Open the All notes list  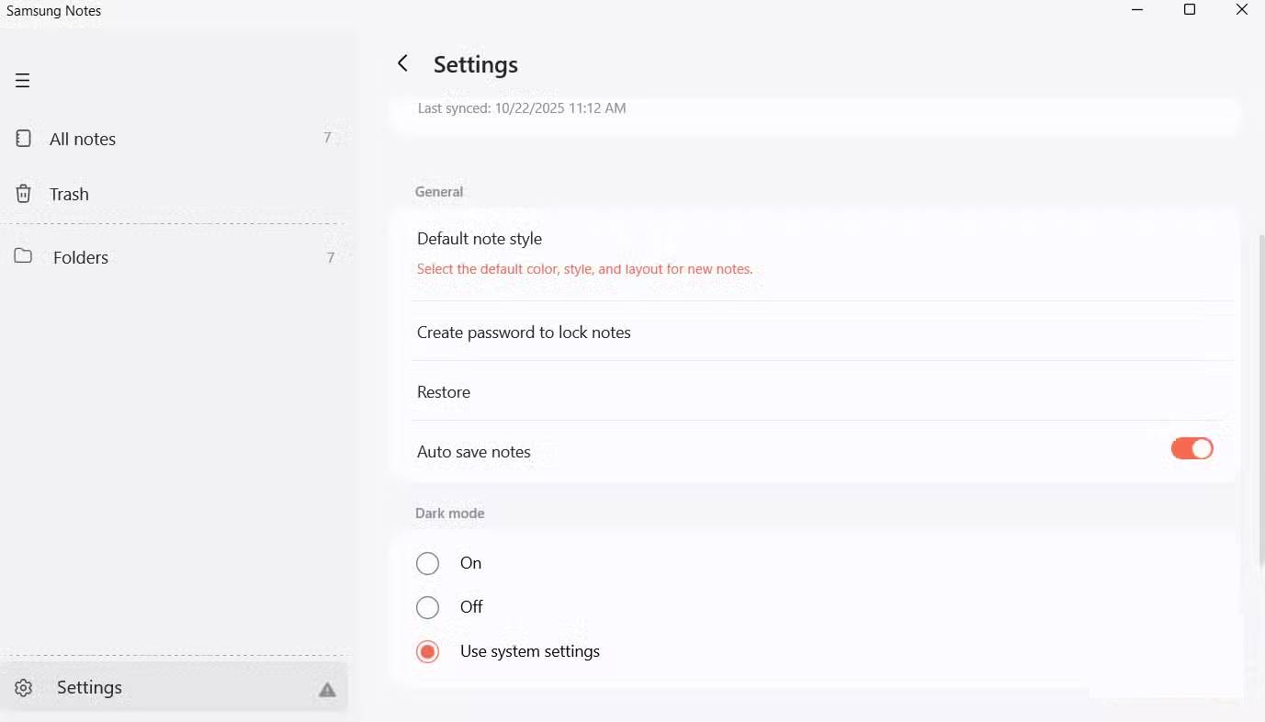click(83, 139)
